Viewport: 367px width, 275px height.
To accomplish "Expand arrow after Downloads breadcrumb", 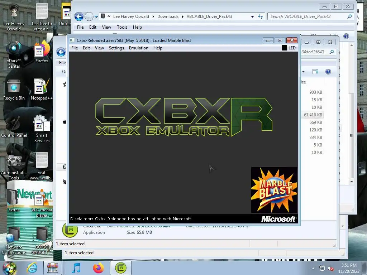I will (182, 16).
